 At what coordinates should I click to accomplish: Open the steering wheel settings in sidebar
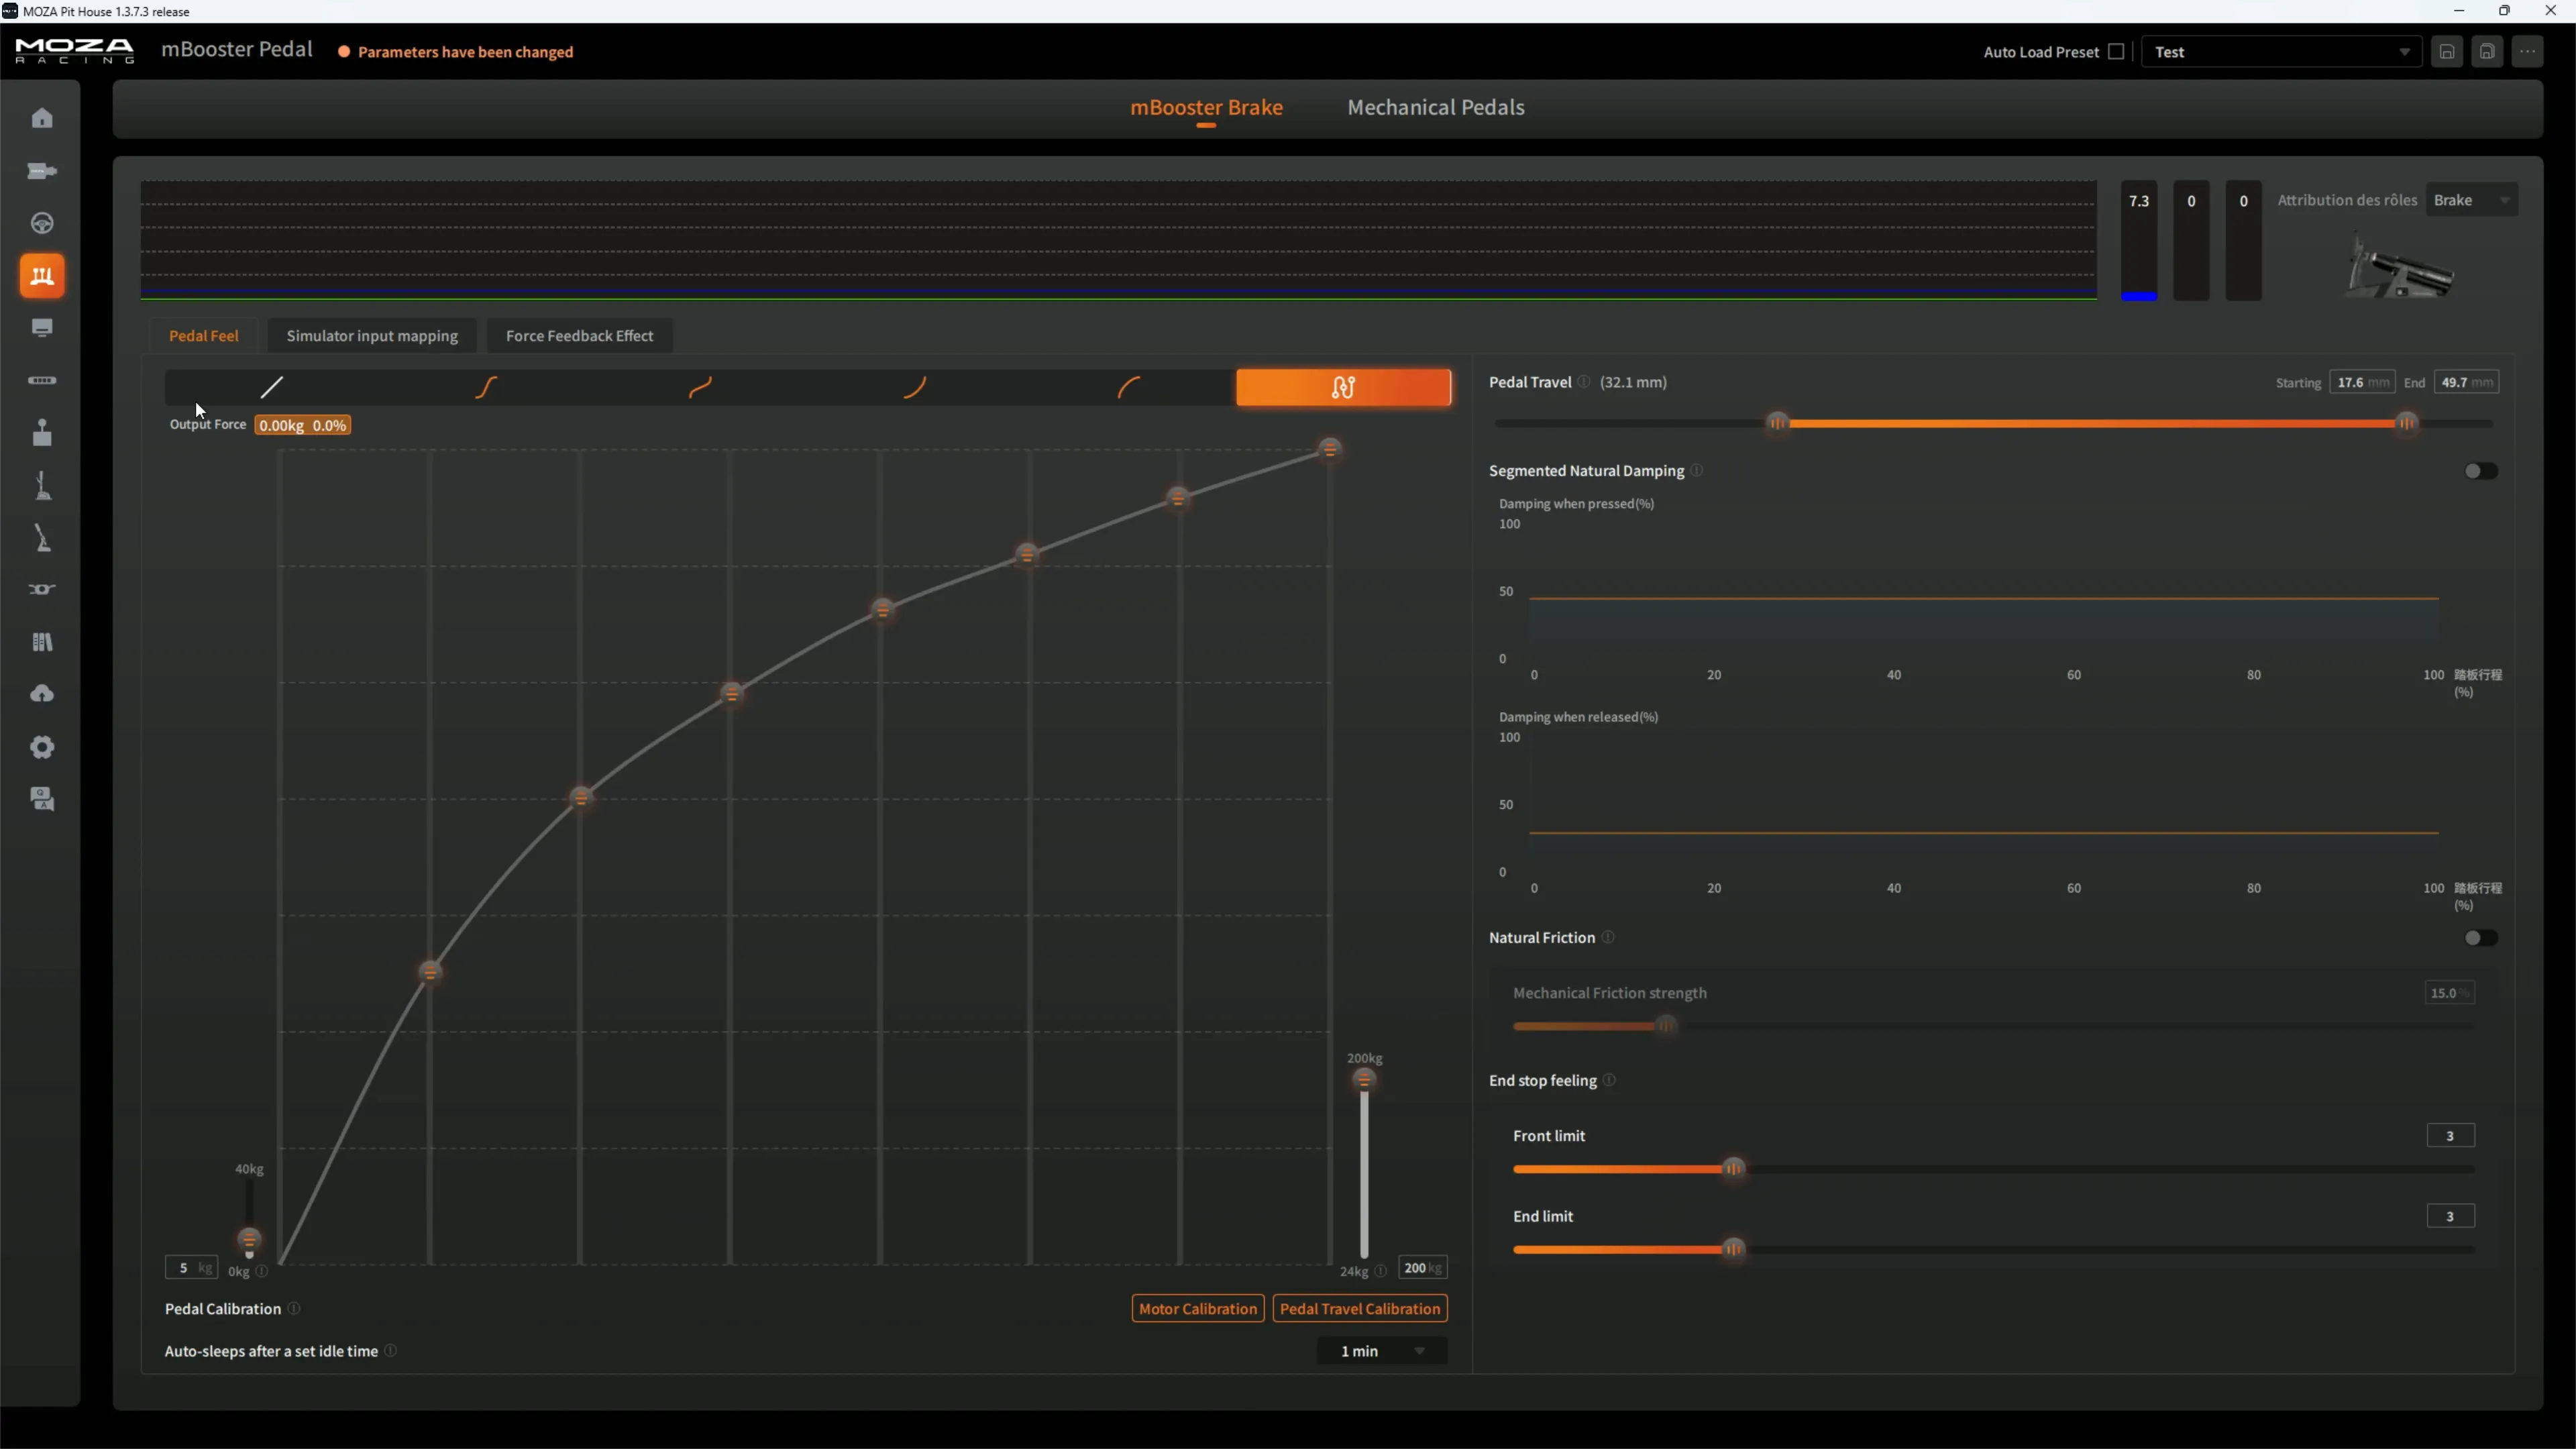coord(42,223)
